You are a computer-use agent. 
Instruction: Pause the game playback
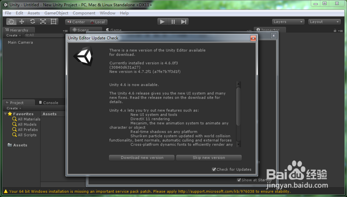[x=173, y=21]
